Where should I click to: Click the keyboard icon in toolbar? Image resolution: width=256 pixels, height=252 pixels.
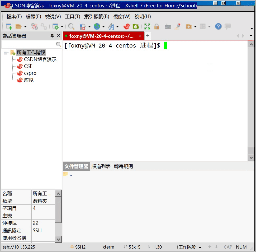pos(168,26)
